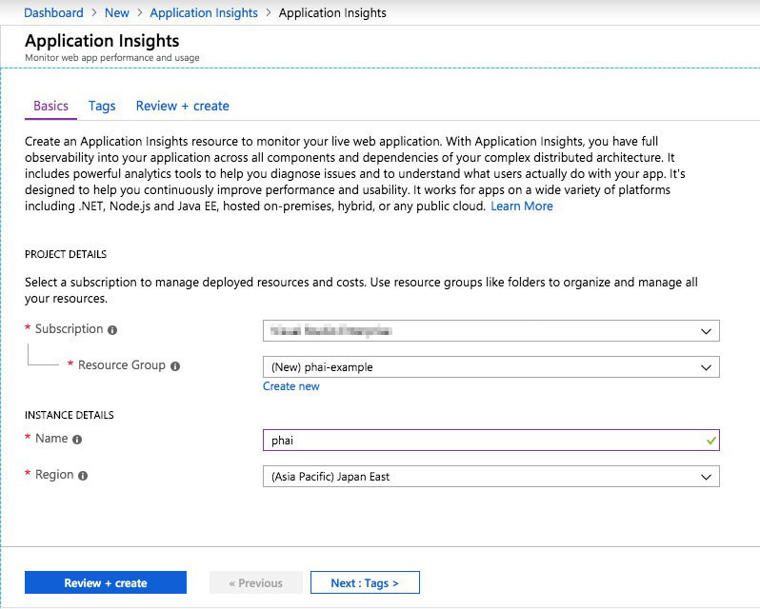760x609 pixels.
Task: Click the Subscription info icon
Action: 112,330
